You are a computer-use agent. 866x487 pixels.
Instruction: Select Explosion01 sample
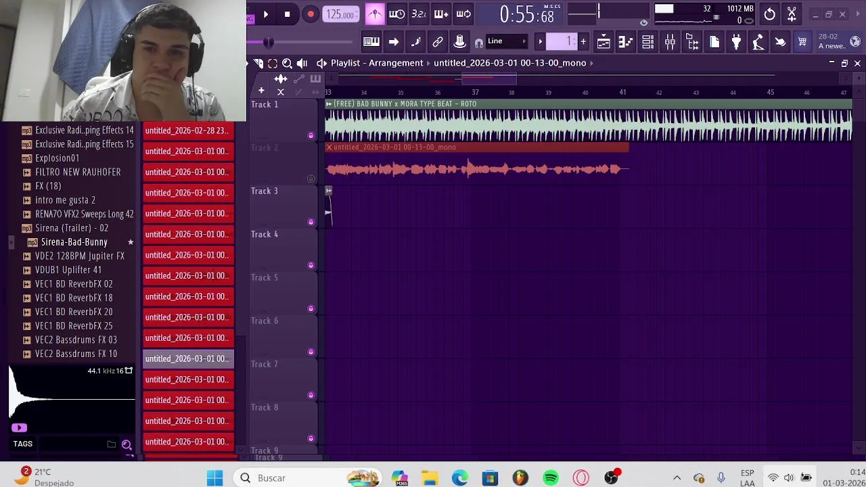tap(57, 158)
